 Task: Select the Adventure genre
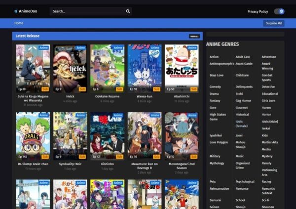[x=269, y=57]
